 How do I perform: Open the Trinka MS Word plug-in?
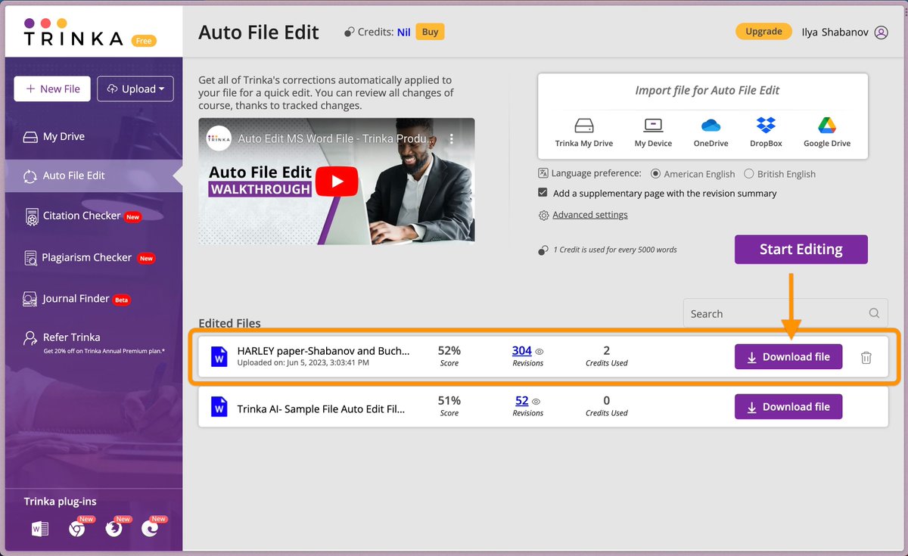39,528
